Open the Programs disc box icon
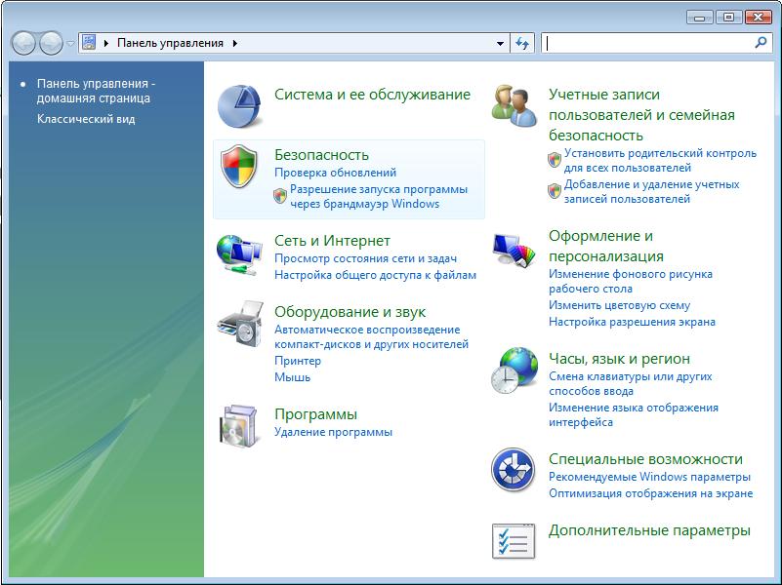Screen dimensions: 782x585 (239, 426)
